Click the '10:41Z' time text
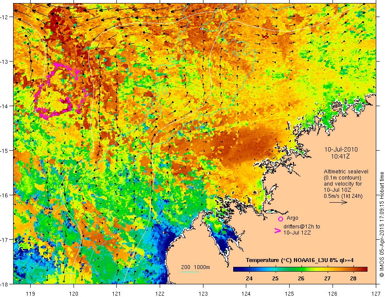 click(340, 156)
